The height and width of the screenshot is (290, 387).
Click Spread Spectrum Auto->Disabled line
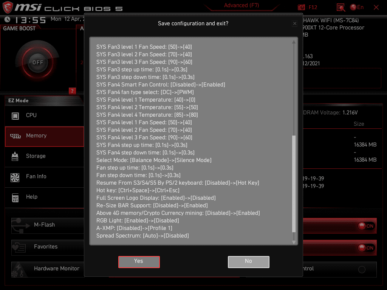(x=142, y=236)
